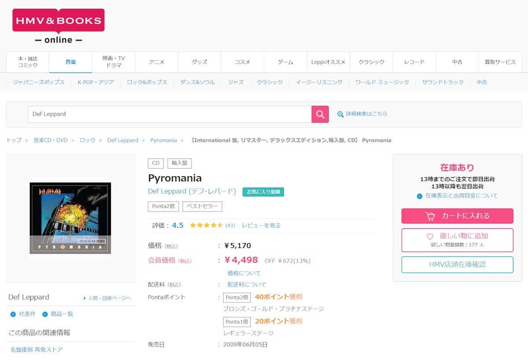Viewport: 528px width, 360px height.
Task: Click the Ponta2倍 tag under the artist
Action: (x=163, y=206)
